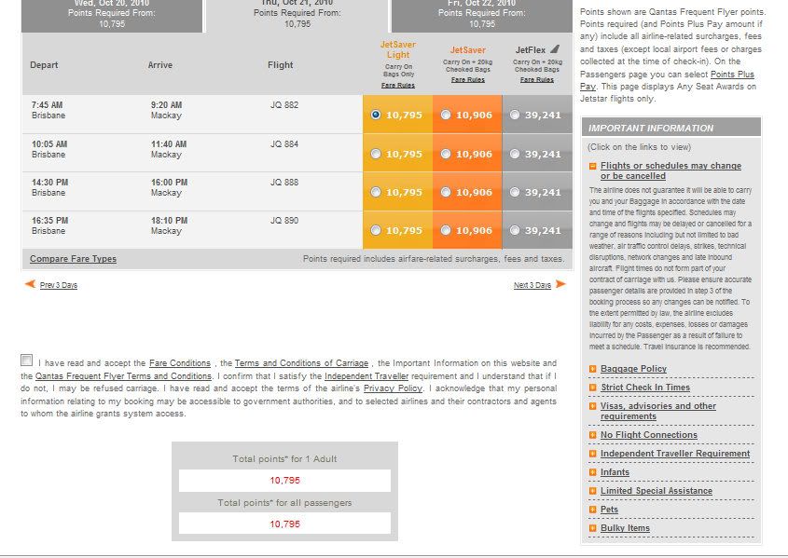Expand the Baggage Policy plus icon
788x558 pixels.
[x=592, y=369]
